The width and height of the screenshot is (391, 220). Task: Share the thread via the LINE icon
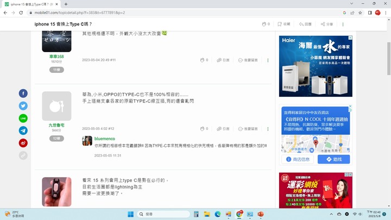23,118
